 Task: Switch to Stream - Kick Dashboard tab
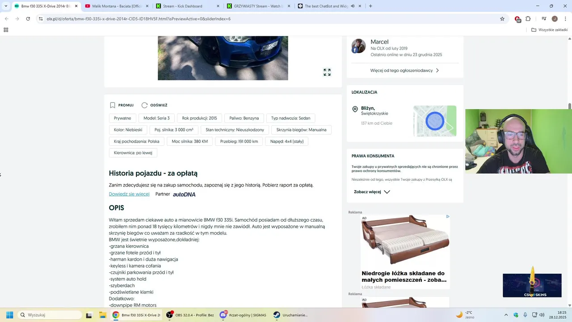click(188, 6)
